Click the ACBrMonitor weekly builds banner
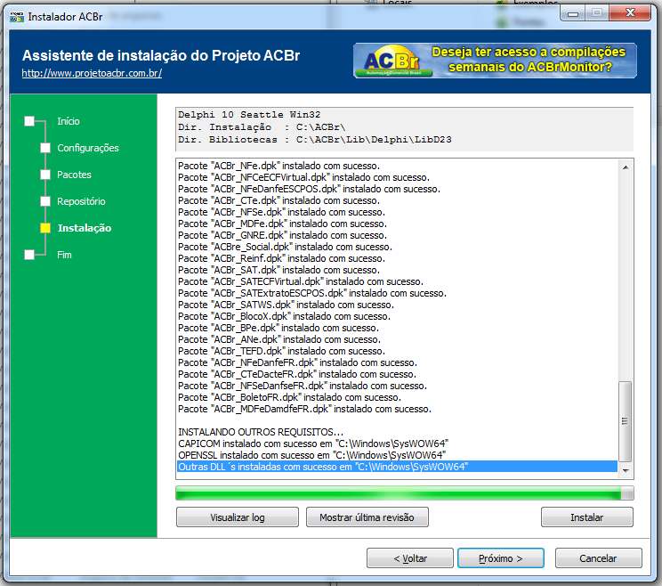 [495, 61]
